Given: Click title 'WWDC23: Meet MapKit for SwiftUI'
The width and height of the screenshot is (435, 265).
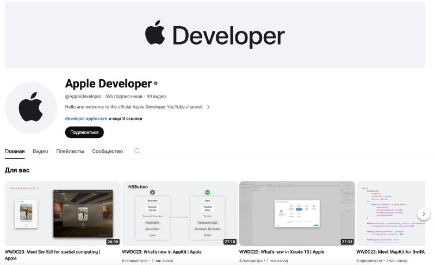Looking at the screenshot, I should coord(390,251).
